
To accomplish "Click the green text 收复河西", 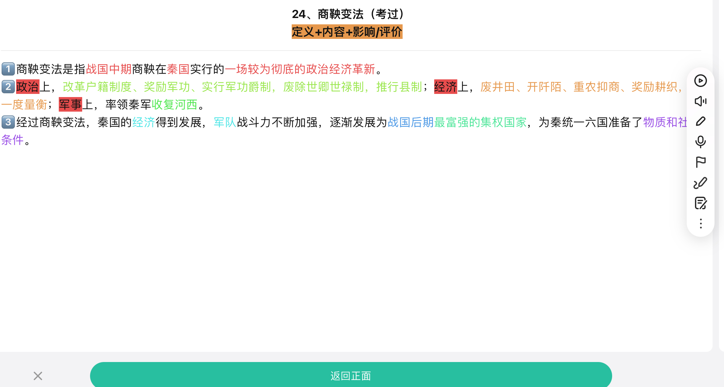I will tap(174, 104).
